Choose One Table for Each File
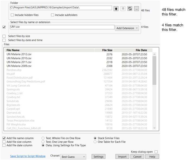This screenshot has height=160, width=189. pos(95,142)
